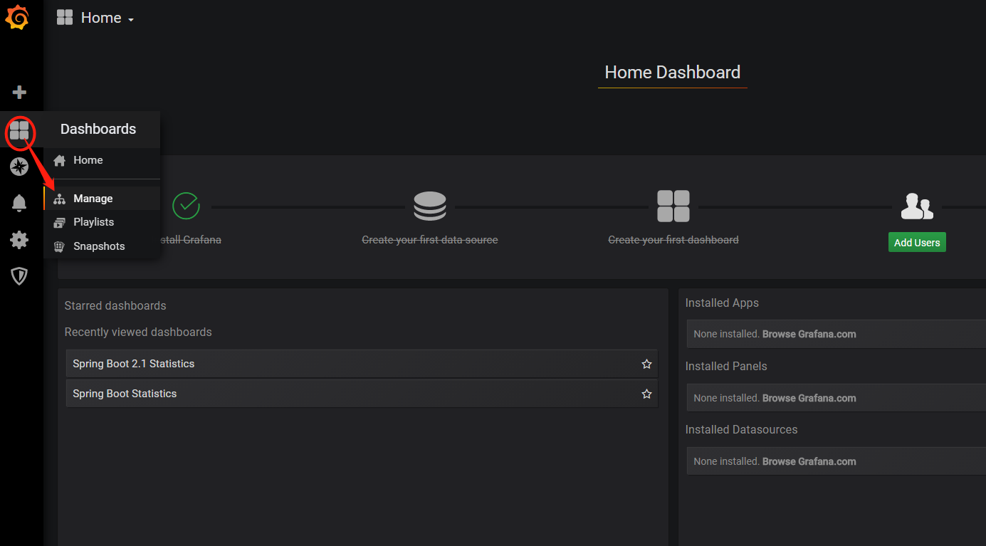This screenshot has height=546, width=986.
Task: Click the Dashboards menu header
Action: (98, 129)
